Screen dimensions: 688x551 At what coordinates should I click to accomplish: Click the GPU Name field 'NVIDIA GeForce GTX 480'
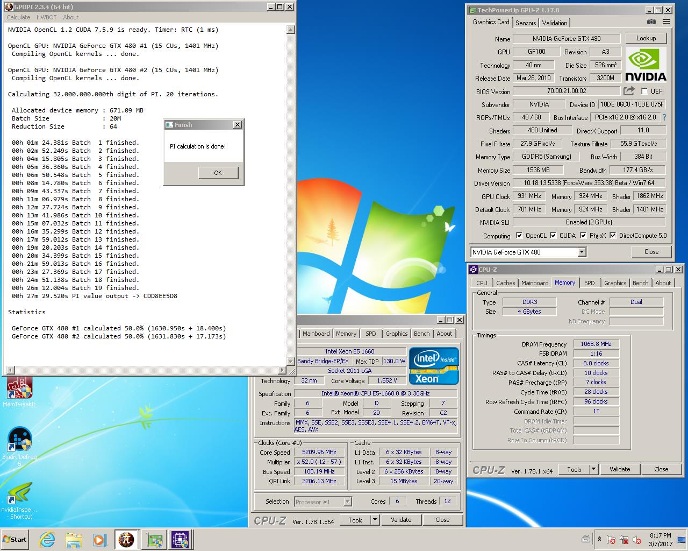click(x=567, y=38)
